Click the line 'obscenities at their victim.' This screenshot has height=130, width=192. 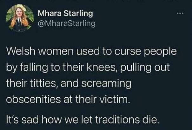coord(68,100)
